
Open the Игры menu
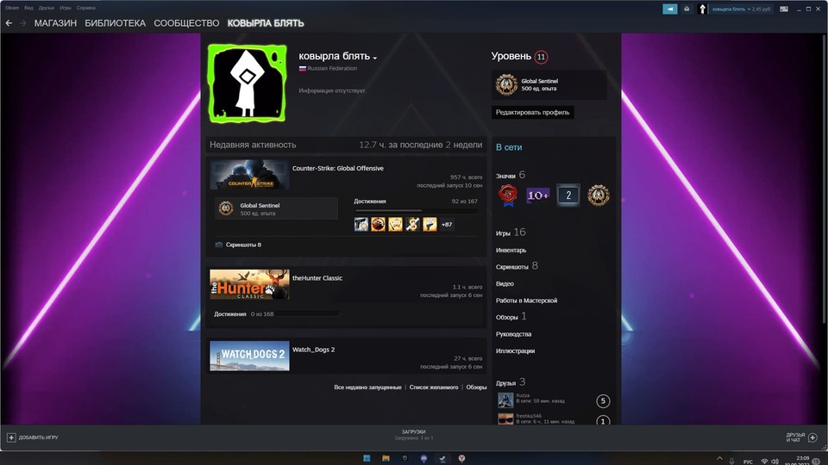(x=66, y=8)
